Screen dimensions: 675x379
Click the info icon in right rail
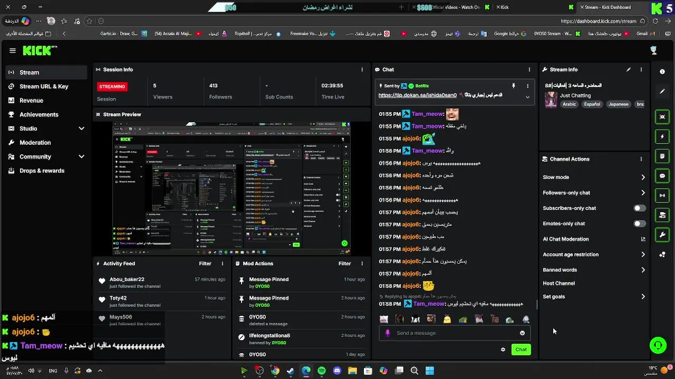click(662, 72)
